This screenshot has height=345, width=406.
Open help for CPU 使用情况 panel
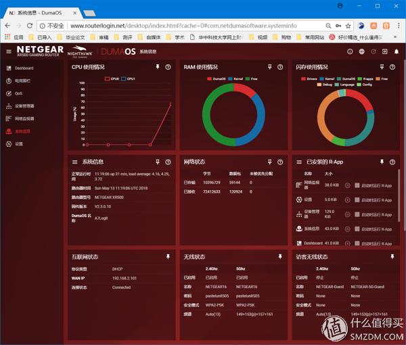click(x=168, y=67)
